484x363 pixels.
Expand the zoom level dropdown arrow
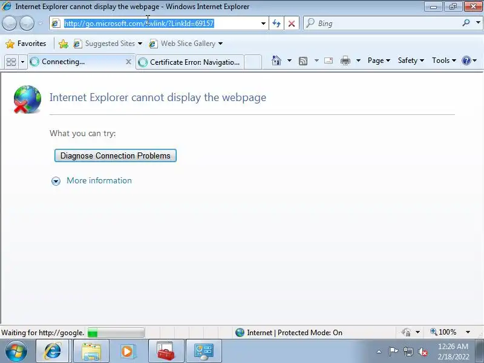point(468,332)
